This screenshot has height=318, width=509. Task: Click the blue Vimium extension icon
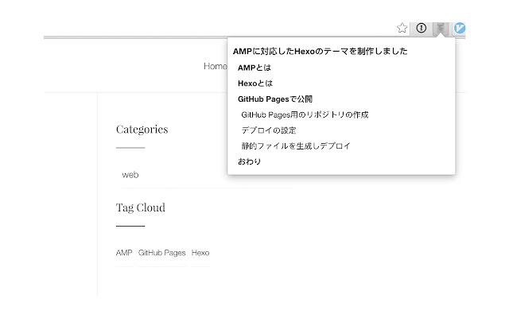[460, 28]
